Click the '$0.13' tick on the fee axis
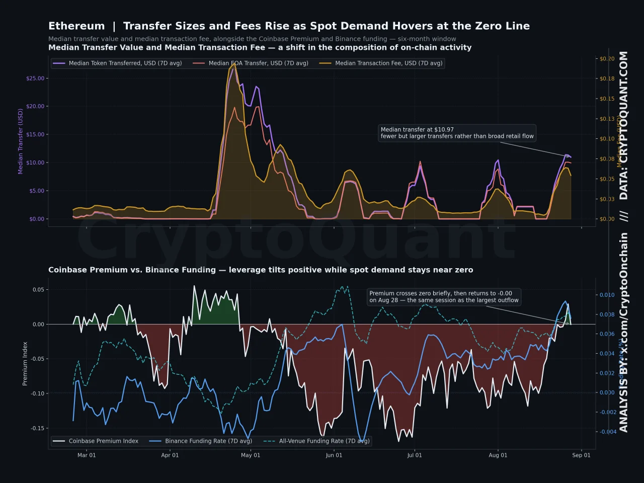Screen dimensions: 644x483 pos(607,119)
